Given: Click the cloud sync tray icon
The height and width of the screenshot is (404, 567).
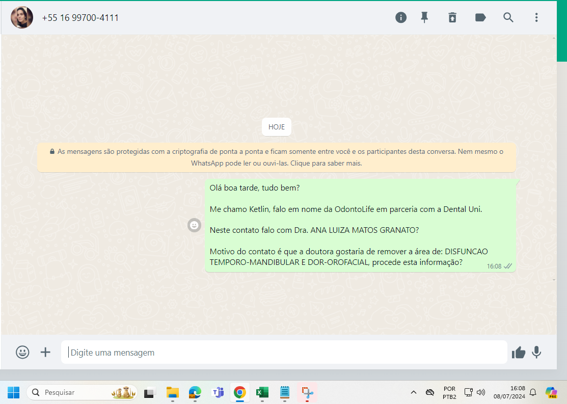Looking at the screenshot, I should (x=429, y=392).
